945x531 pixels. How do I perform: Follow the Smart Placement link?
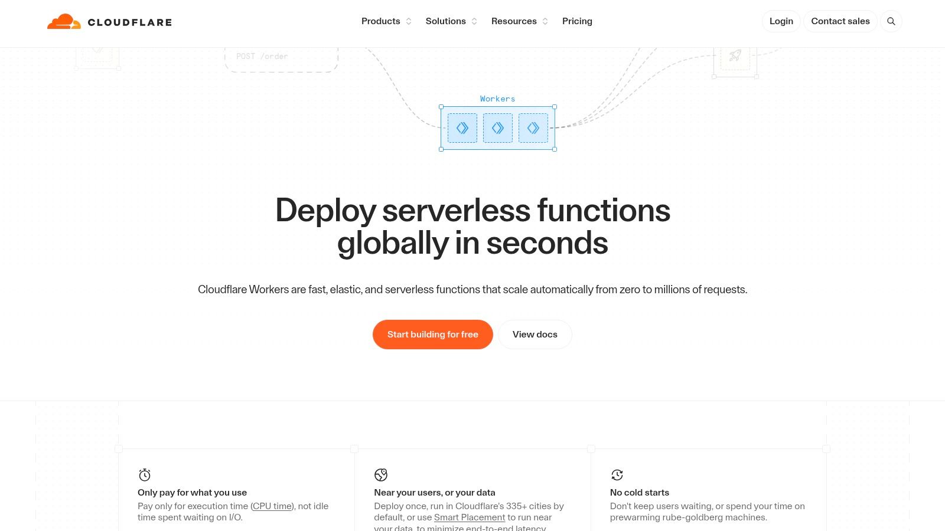point(470,517)
